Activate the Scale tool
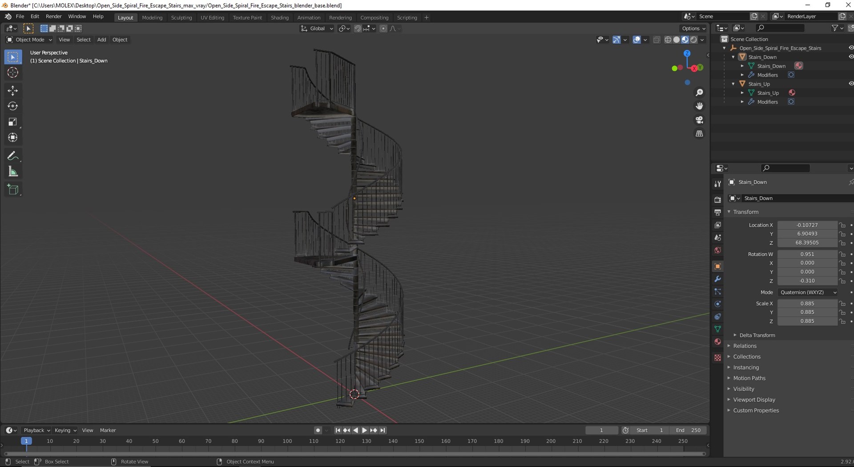The image size is (854, 467). pyautogui.click(x=13, y=122)
